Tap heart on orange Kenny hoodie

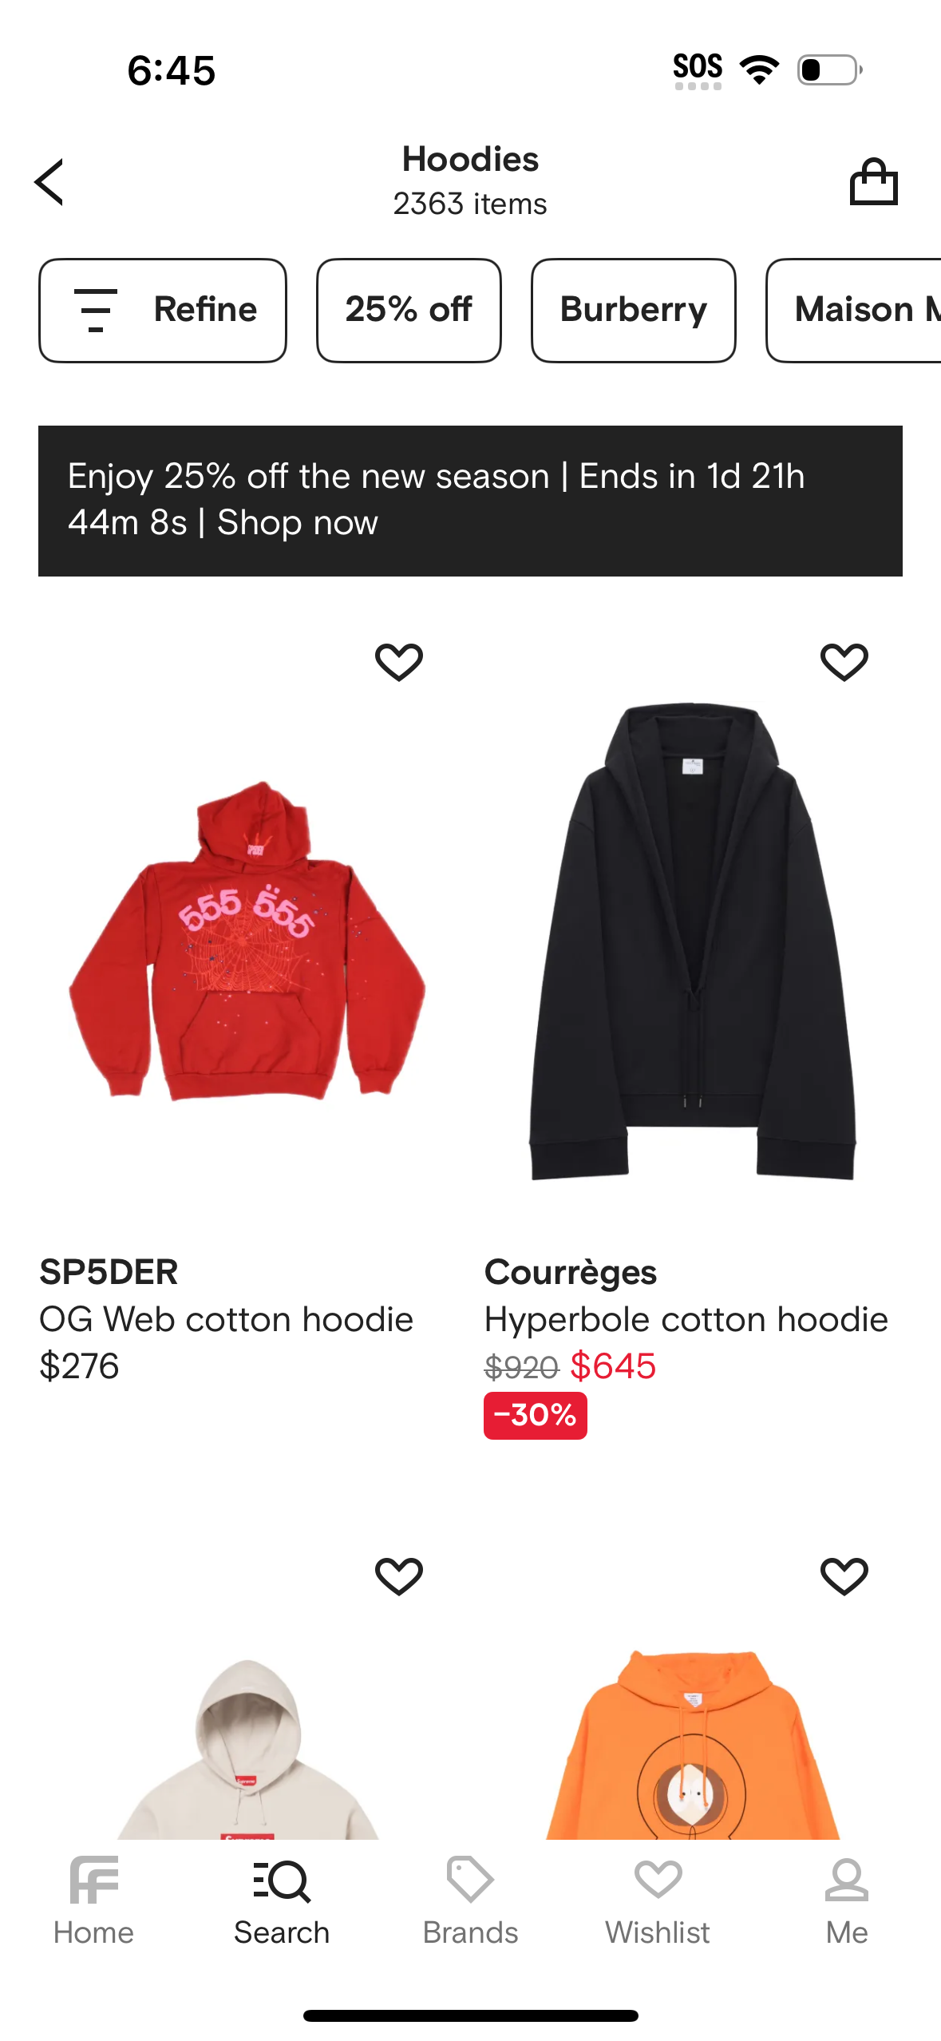844,1576
